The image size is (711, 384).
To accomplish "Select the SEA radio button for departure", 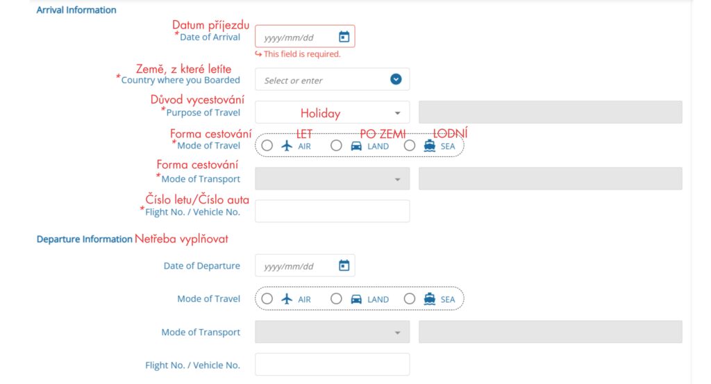I will pyautogui.click(x=410, y=299).
